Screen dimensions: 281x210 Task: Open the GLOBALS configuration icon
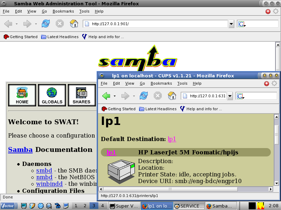52,95
